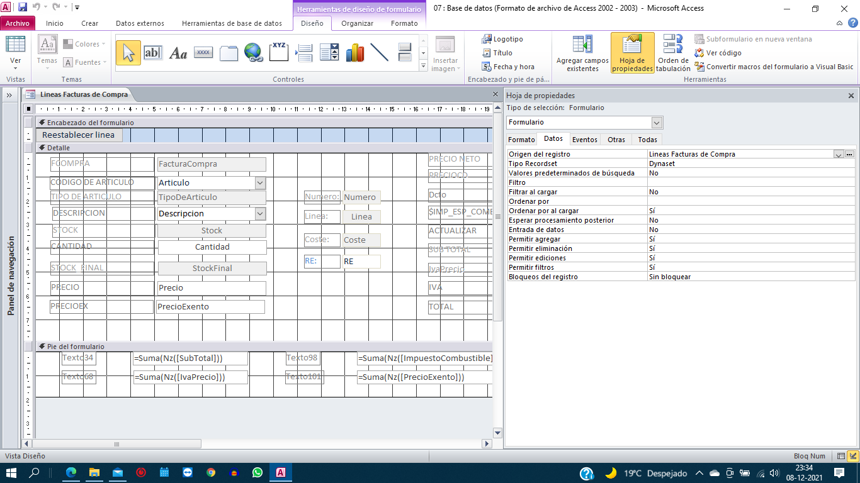
Task: Open the Access help question mark
Action: click(x=853, y=23)
